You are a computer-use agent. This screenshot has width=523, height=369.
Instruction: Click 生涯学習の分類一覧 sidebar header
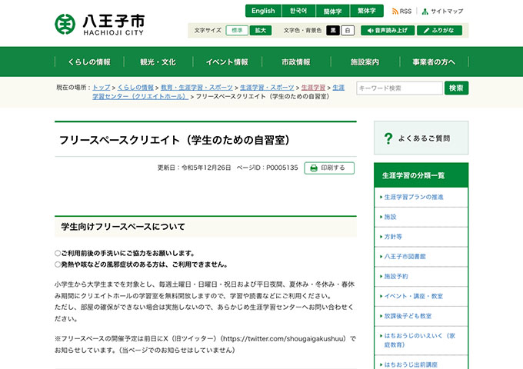pyautogui.click(x=421, y=175)
